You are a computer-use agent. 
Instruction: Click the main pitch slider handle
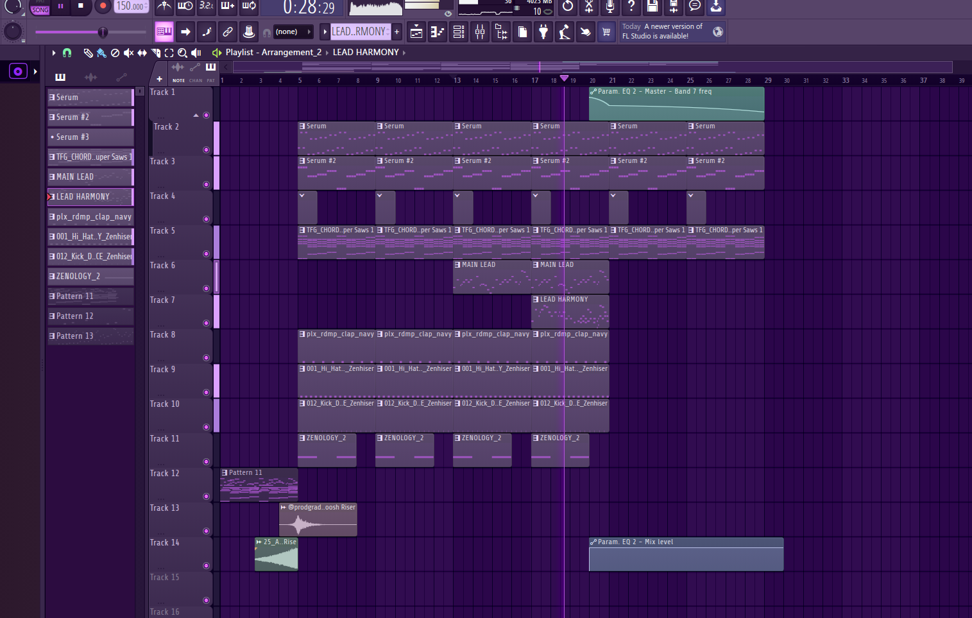103,32
